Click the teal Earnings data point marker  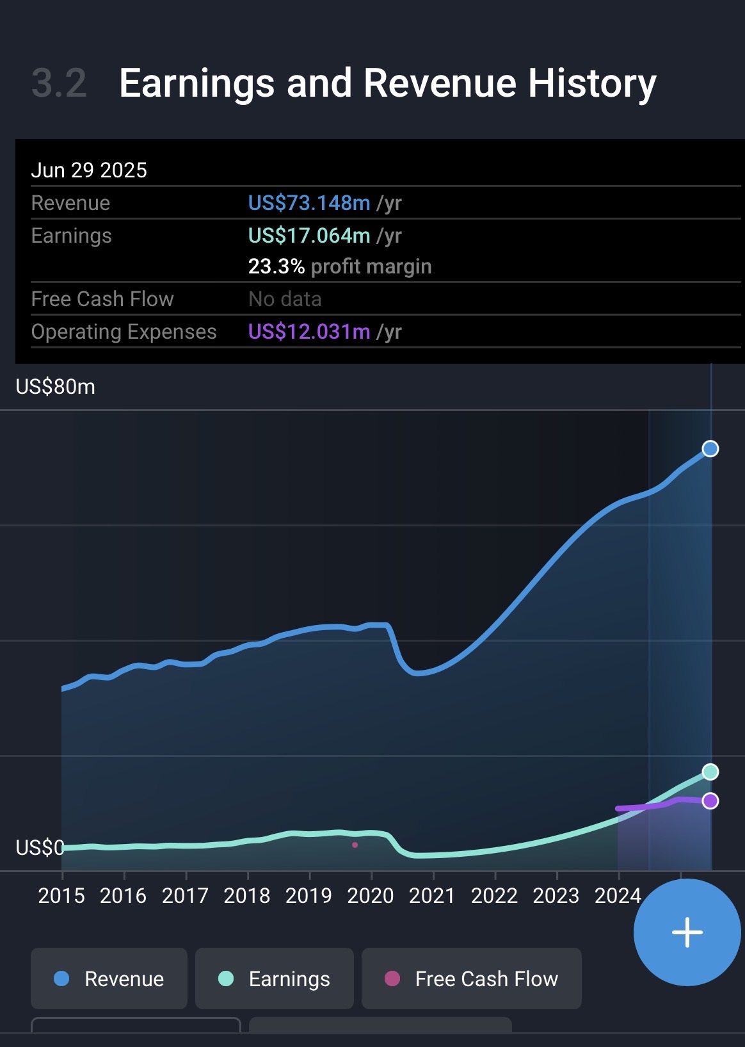click(710, 772)
